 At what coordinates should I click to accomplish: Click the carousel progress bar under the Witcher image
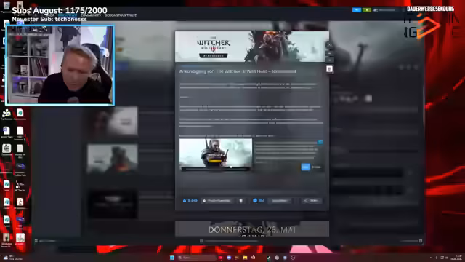pos(216,170)
